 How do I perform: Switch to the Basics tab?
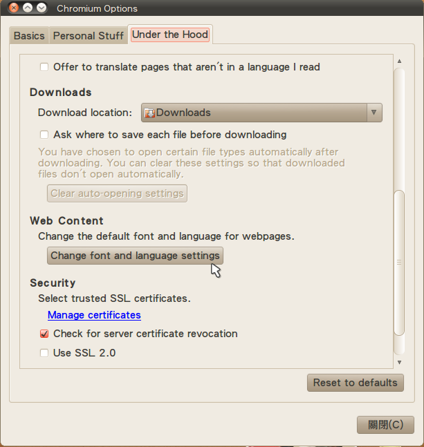click(29, 36)
